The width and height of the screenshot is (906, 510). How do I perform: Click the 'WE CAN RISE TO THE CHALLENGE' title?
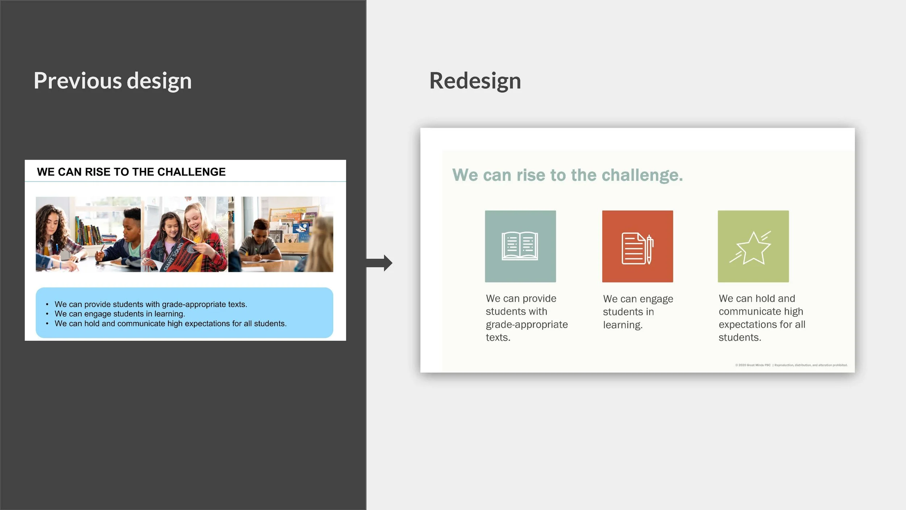point(131,172)
